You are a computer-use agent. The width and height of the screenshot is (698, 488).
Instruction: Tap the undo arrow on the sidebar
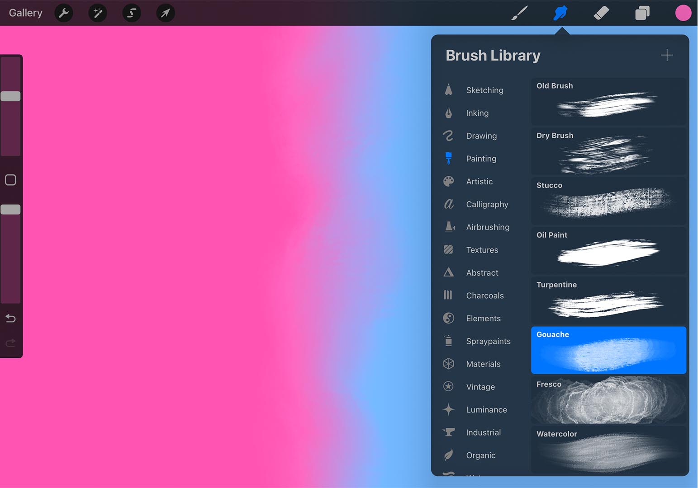click(10, 318)
